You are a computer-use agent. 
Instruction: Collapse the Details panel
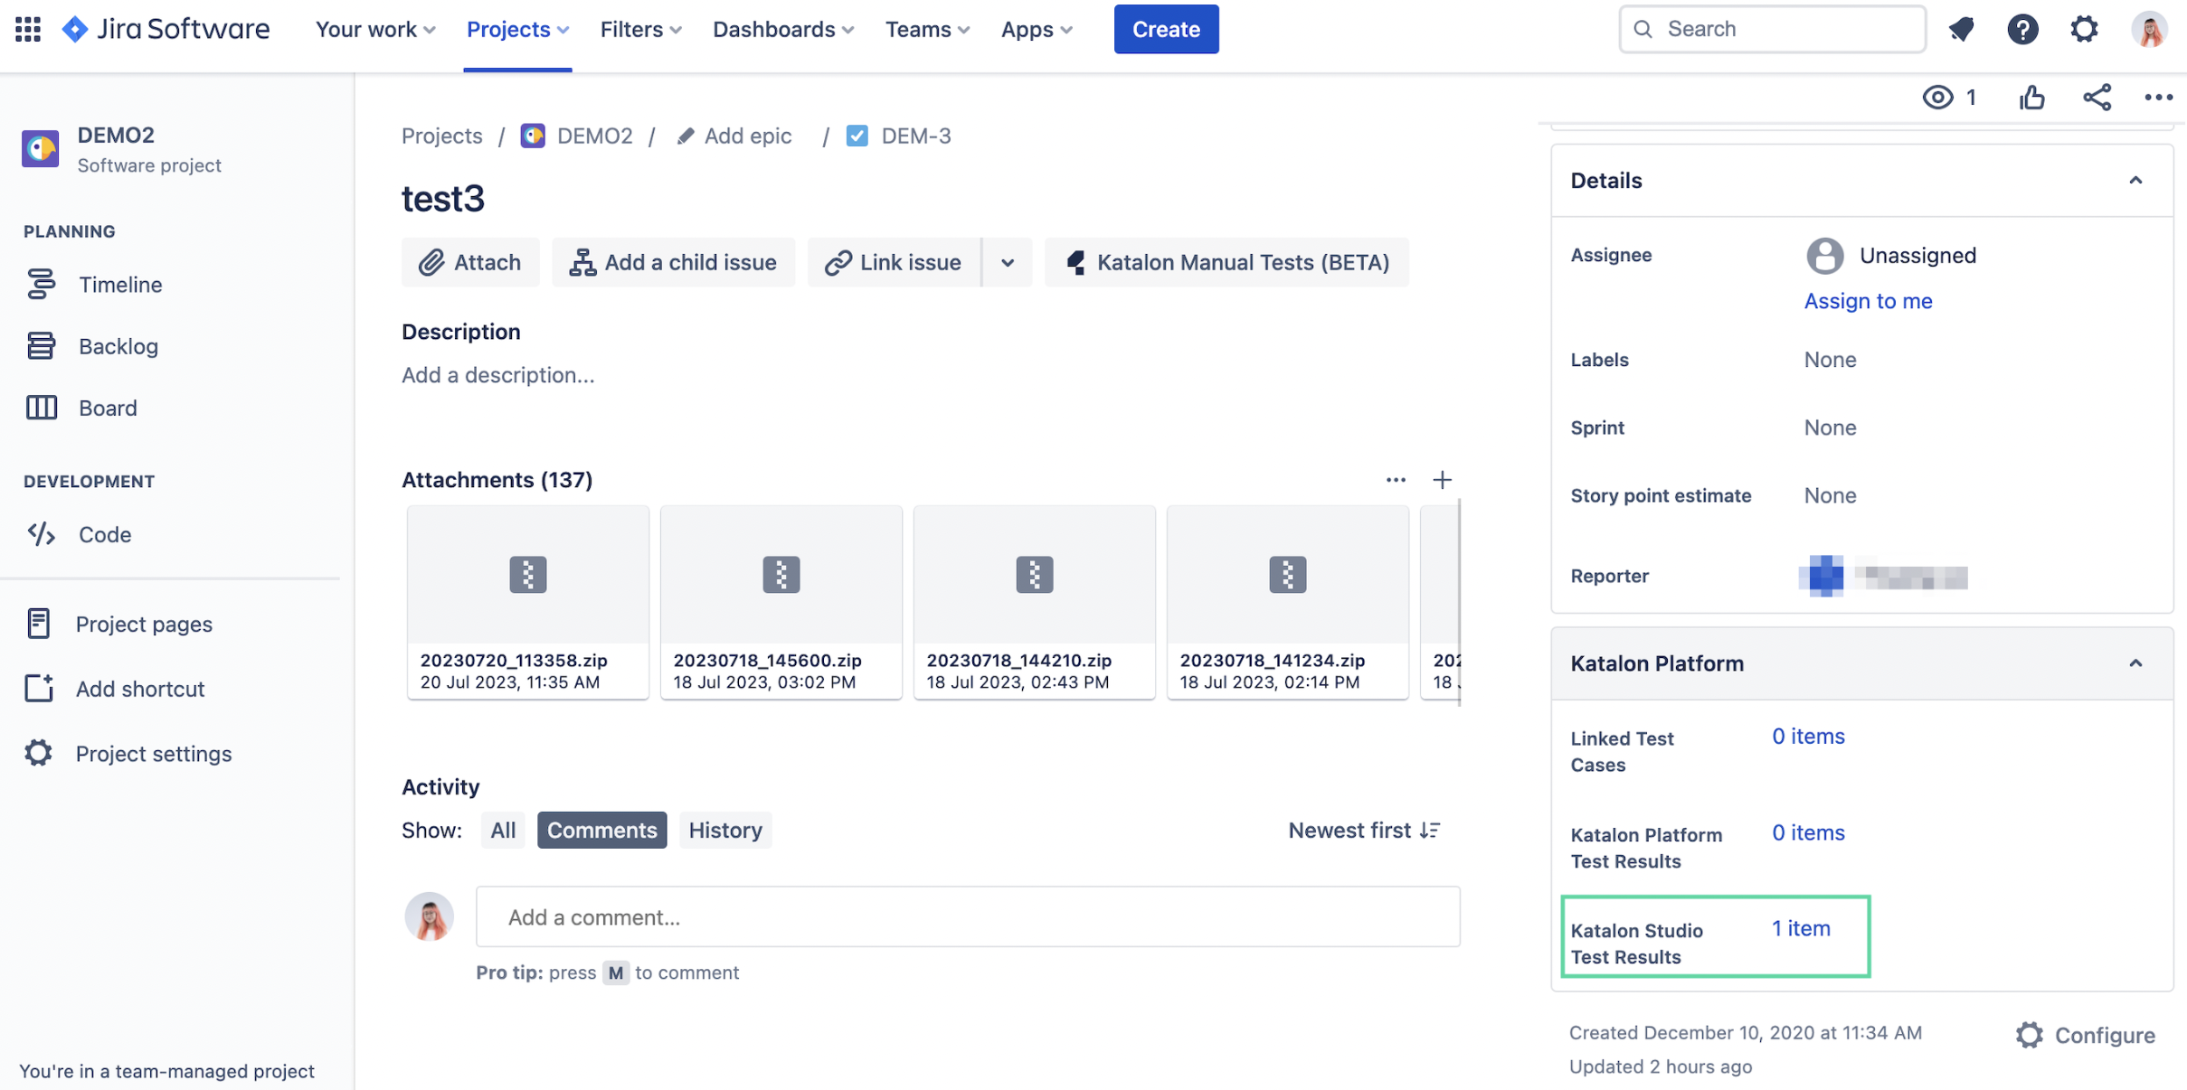click(2135, 181)
